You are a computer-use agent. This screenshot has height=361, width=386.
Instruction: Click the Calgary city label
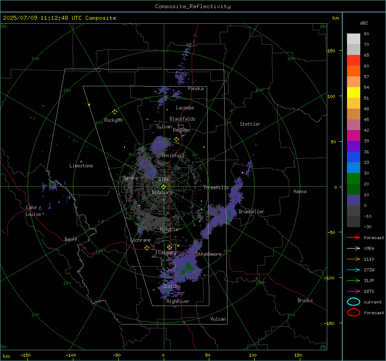167,252
